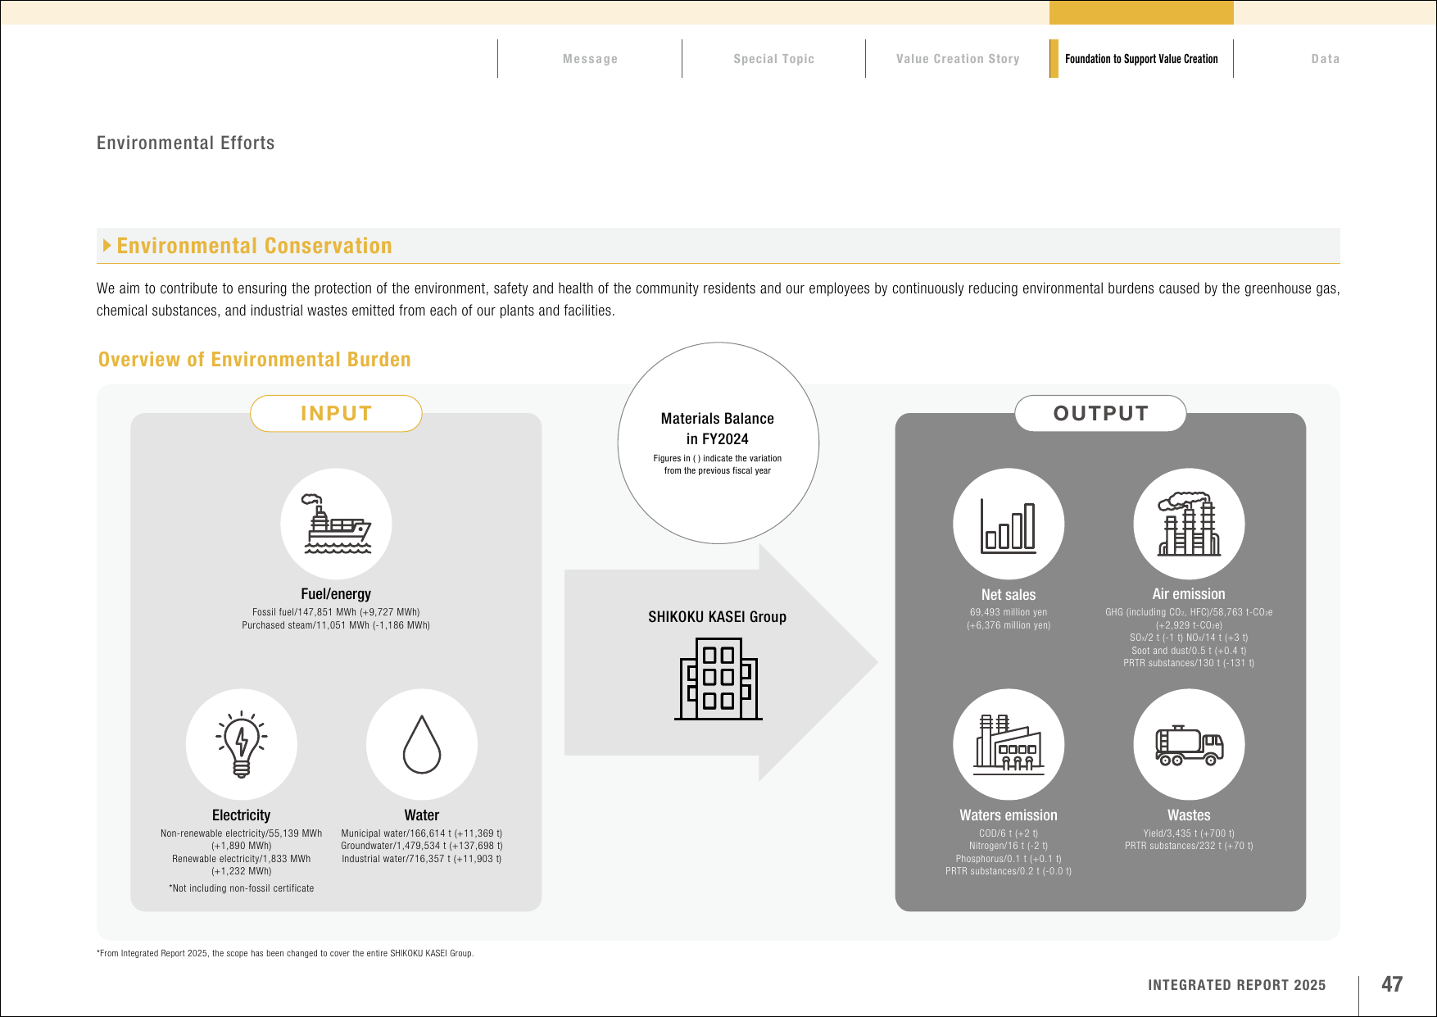Click the Nitrogen/16 t line

pyautogui.click(x=1009, y=846)
